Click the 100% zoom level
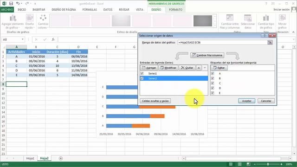Viewport: 297px width, 167px height. [289, 164]
